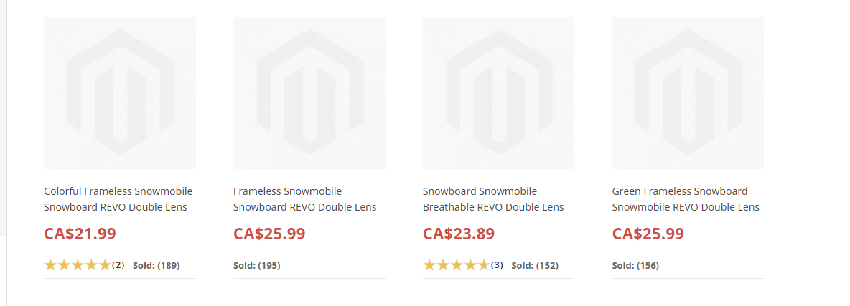
Task: Open Green Frameless Snowboard product image
Action: [x=687, y=93]
